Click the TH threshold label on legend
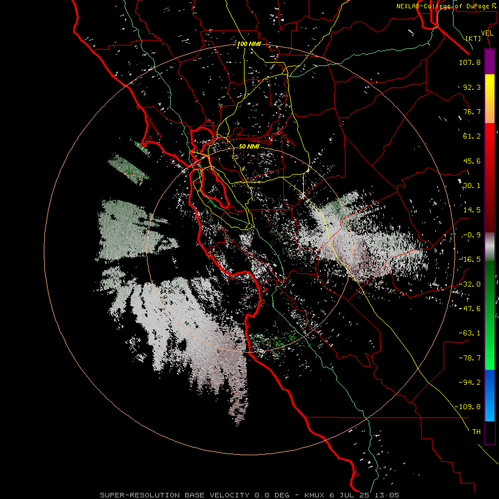 pyautogui.click(x=476, y=432)
